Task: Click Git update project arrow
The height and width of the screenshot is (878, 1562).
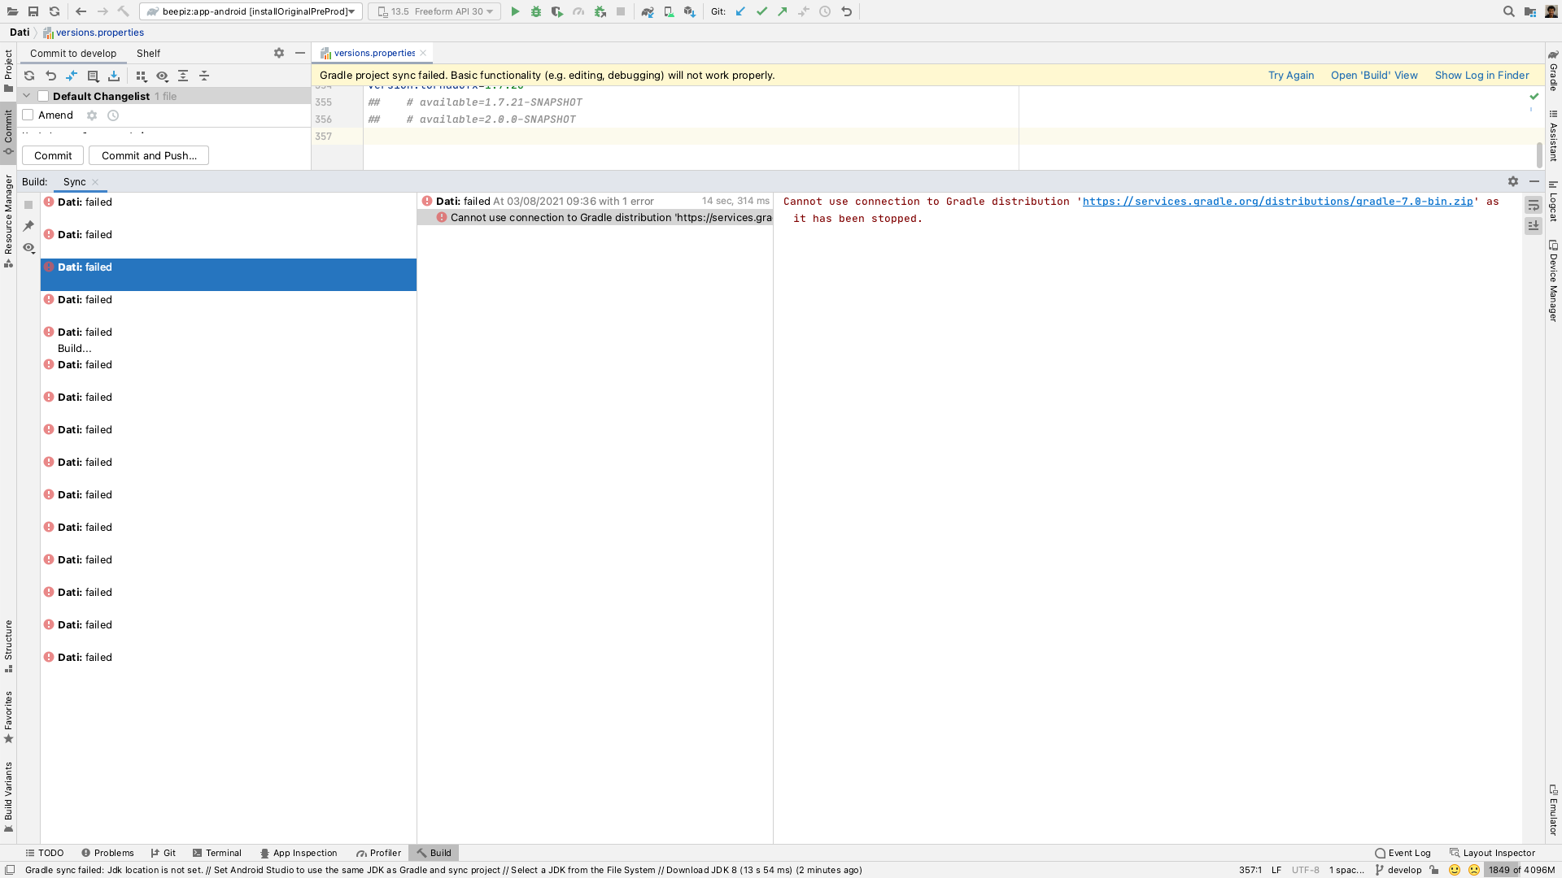Action: [x=740, y=11]
